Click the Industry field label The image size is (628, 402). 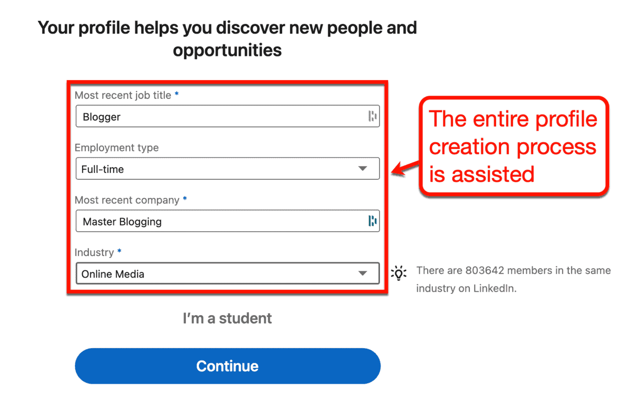[94, 252]
